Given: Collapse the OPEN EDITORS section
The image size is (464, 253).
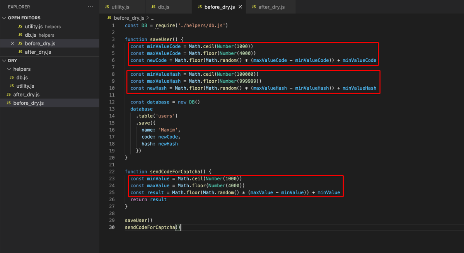Looking at the screenshot, I should [x=4, y=18].
